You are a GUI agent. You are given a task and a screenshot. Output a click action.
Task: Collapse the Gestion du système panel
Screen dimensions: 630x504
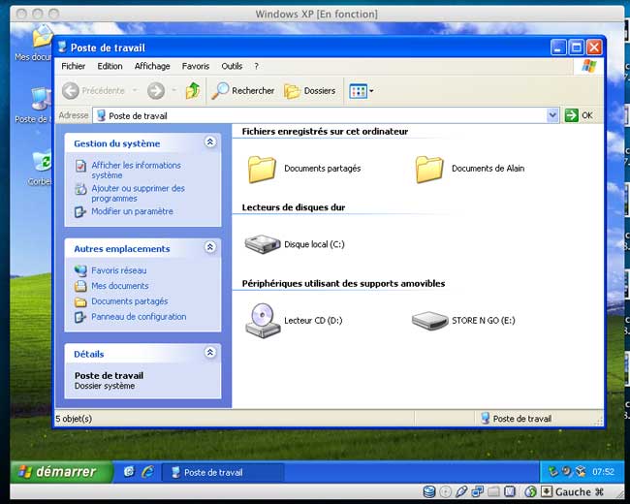(x=210, y=142)
